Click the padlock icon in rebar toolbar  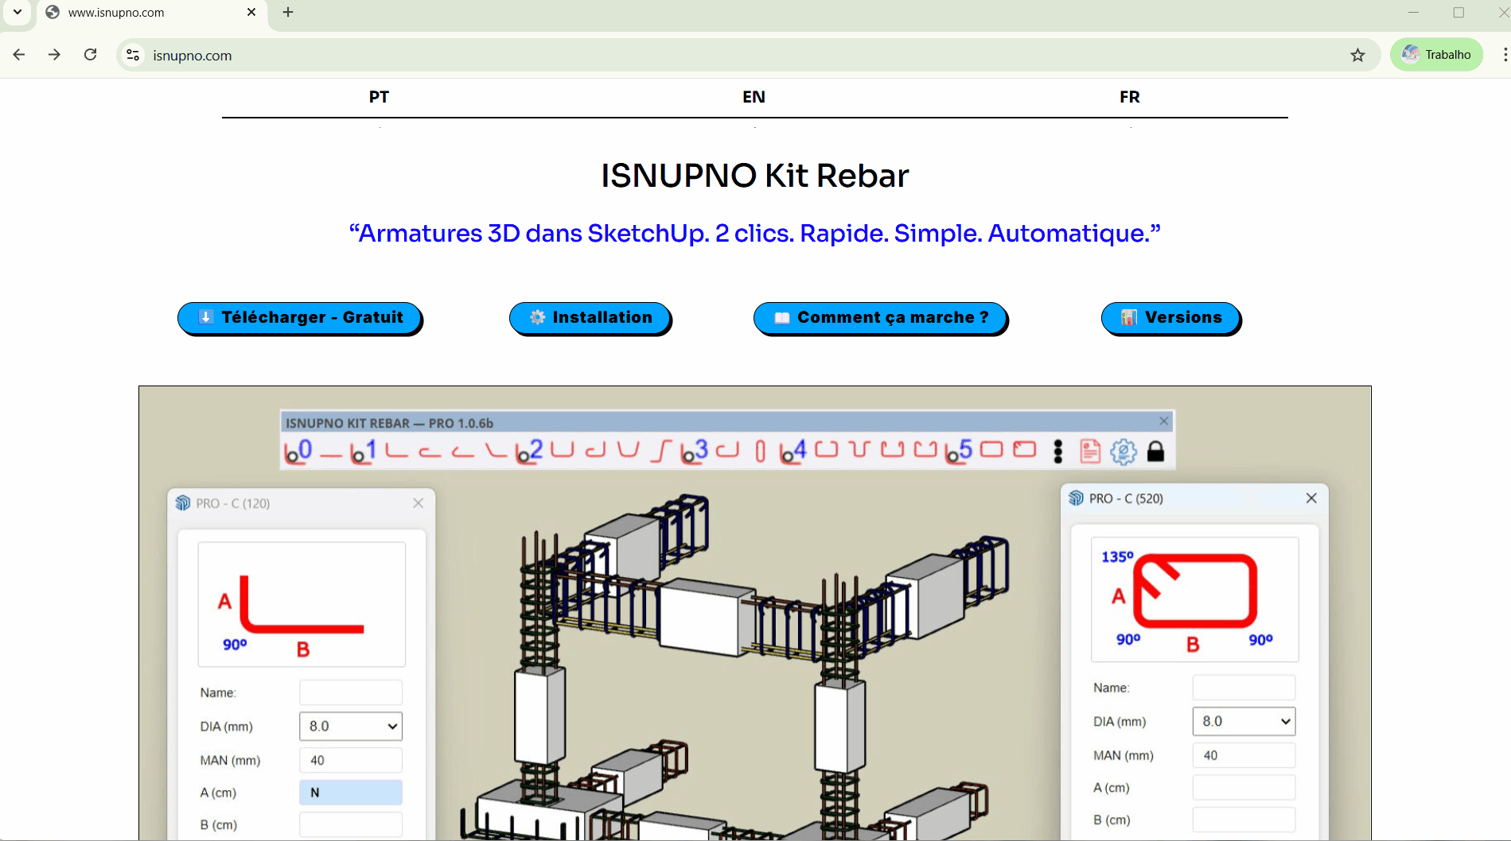pos(1155,452)
